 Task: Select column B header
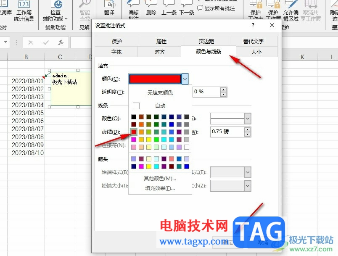point(26,57)
